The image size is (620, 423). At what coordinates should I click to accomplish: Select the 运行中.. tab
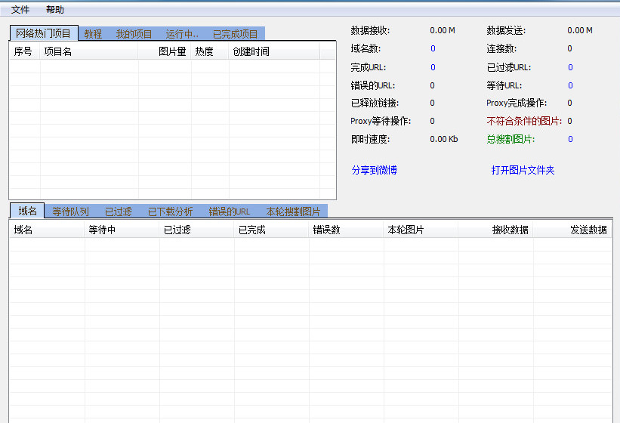point(182,34)
